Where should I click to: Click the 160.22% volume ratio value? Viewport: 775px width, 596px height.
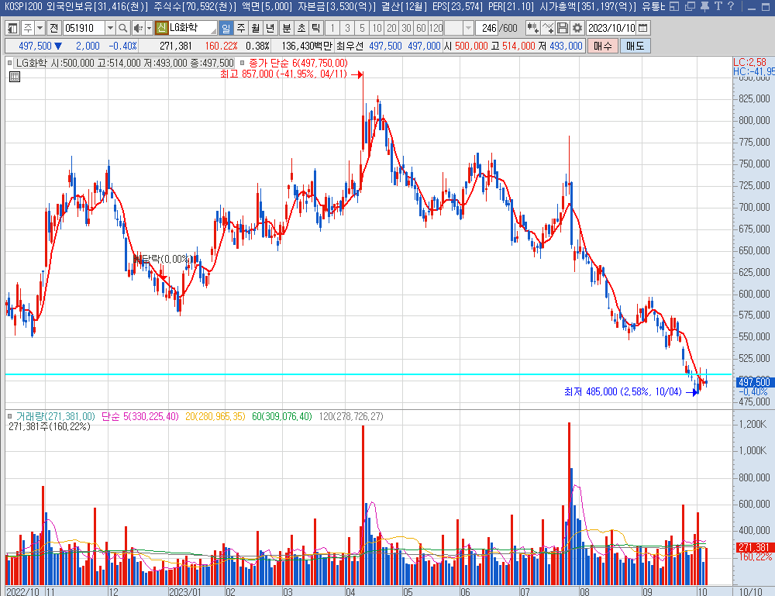221,46
